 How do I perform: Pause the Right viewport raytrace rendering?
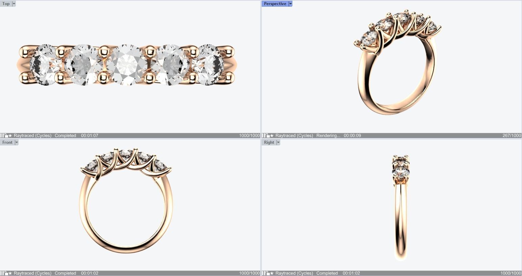tap(264, 273)
